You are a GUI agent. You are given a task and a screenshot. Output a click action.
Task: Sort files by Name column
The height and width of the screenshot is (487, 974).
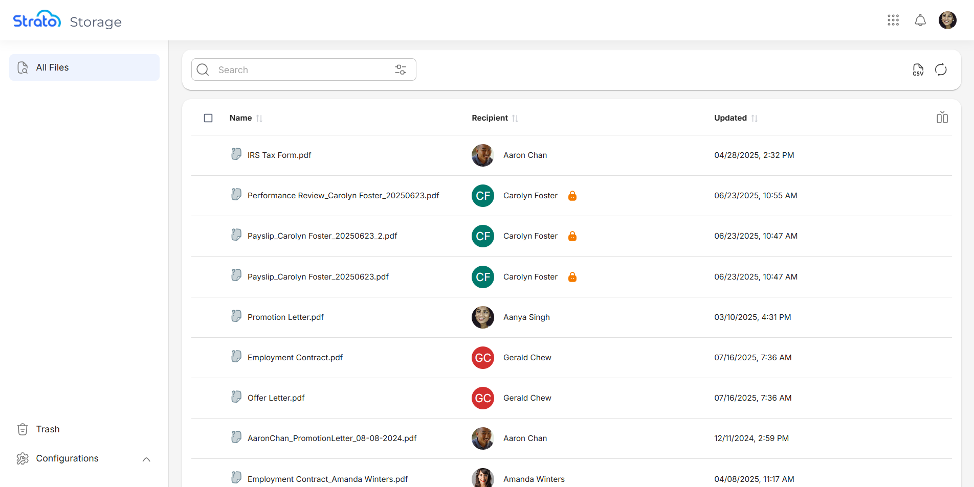tap(259, 118)
